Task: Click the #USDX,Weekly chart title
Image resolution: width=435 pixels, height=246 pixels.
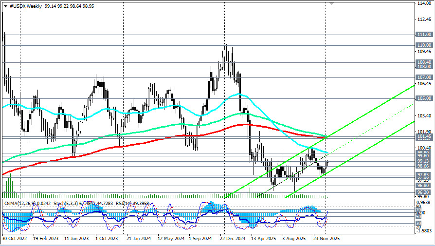Action: coord(25,6)
